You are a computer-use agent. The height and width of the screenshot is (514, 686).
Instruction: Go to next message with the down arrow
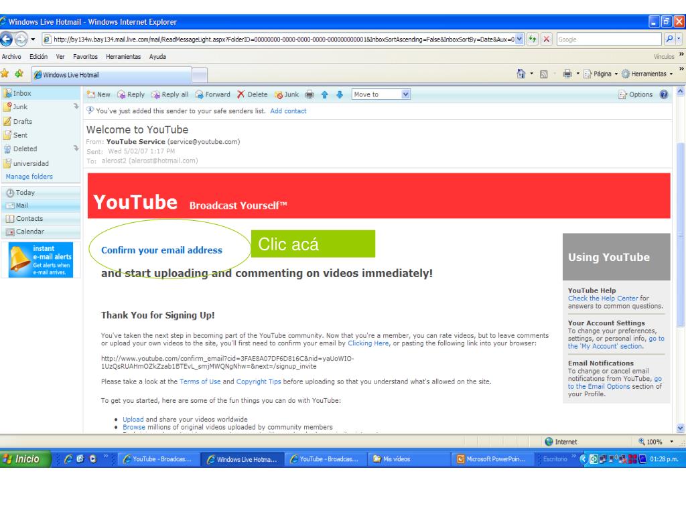coord(340,94)
